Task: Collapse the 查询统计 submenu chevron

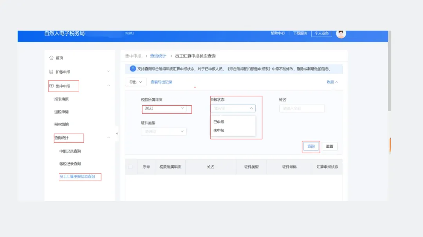Action: (108, 137)
